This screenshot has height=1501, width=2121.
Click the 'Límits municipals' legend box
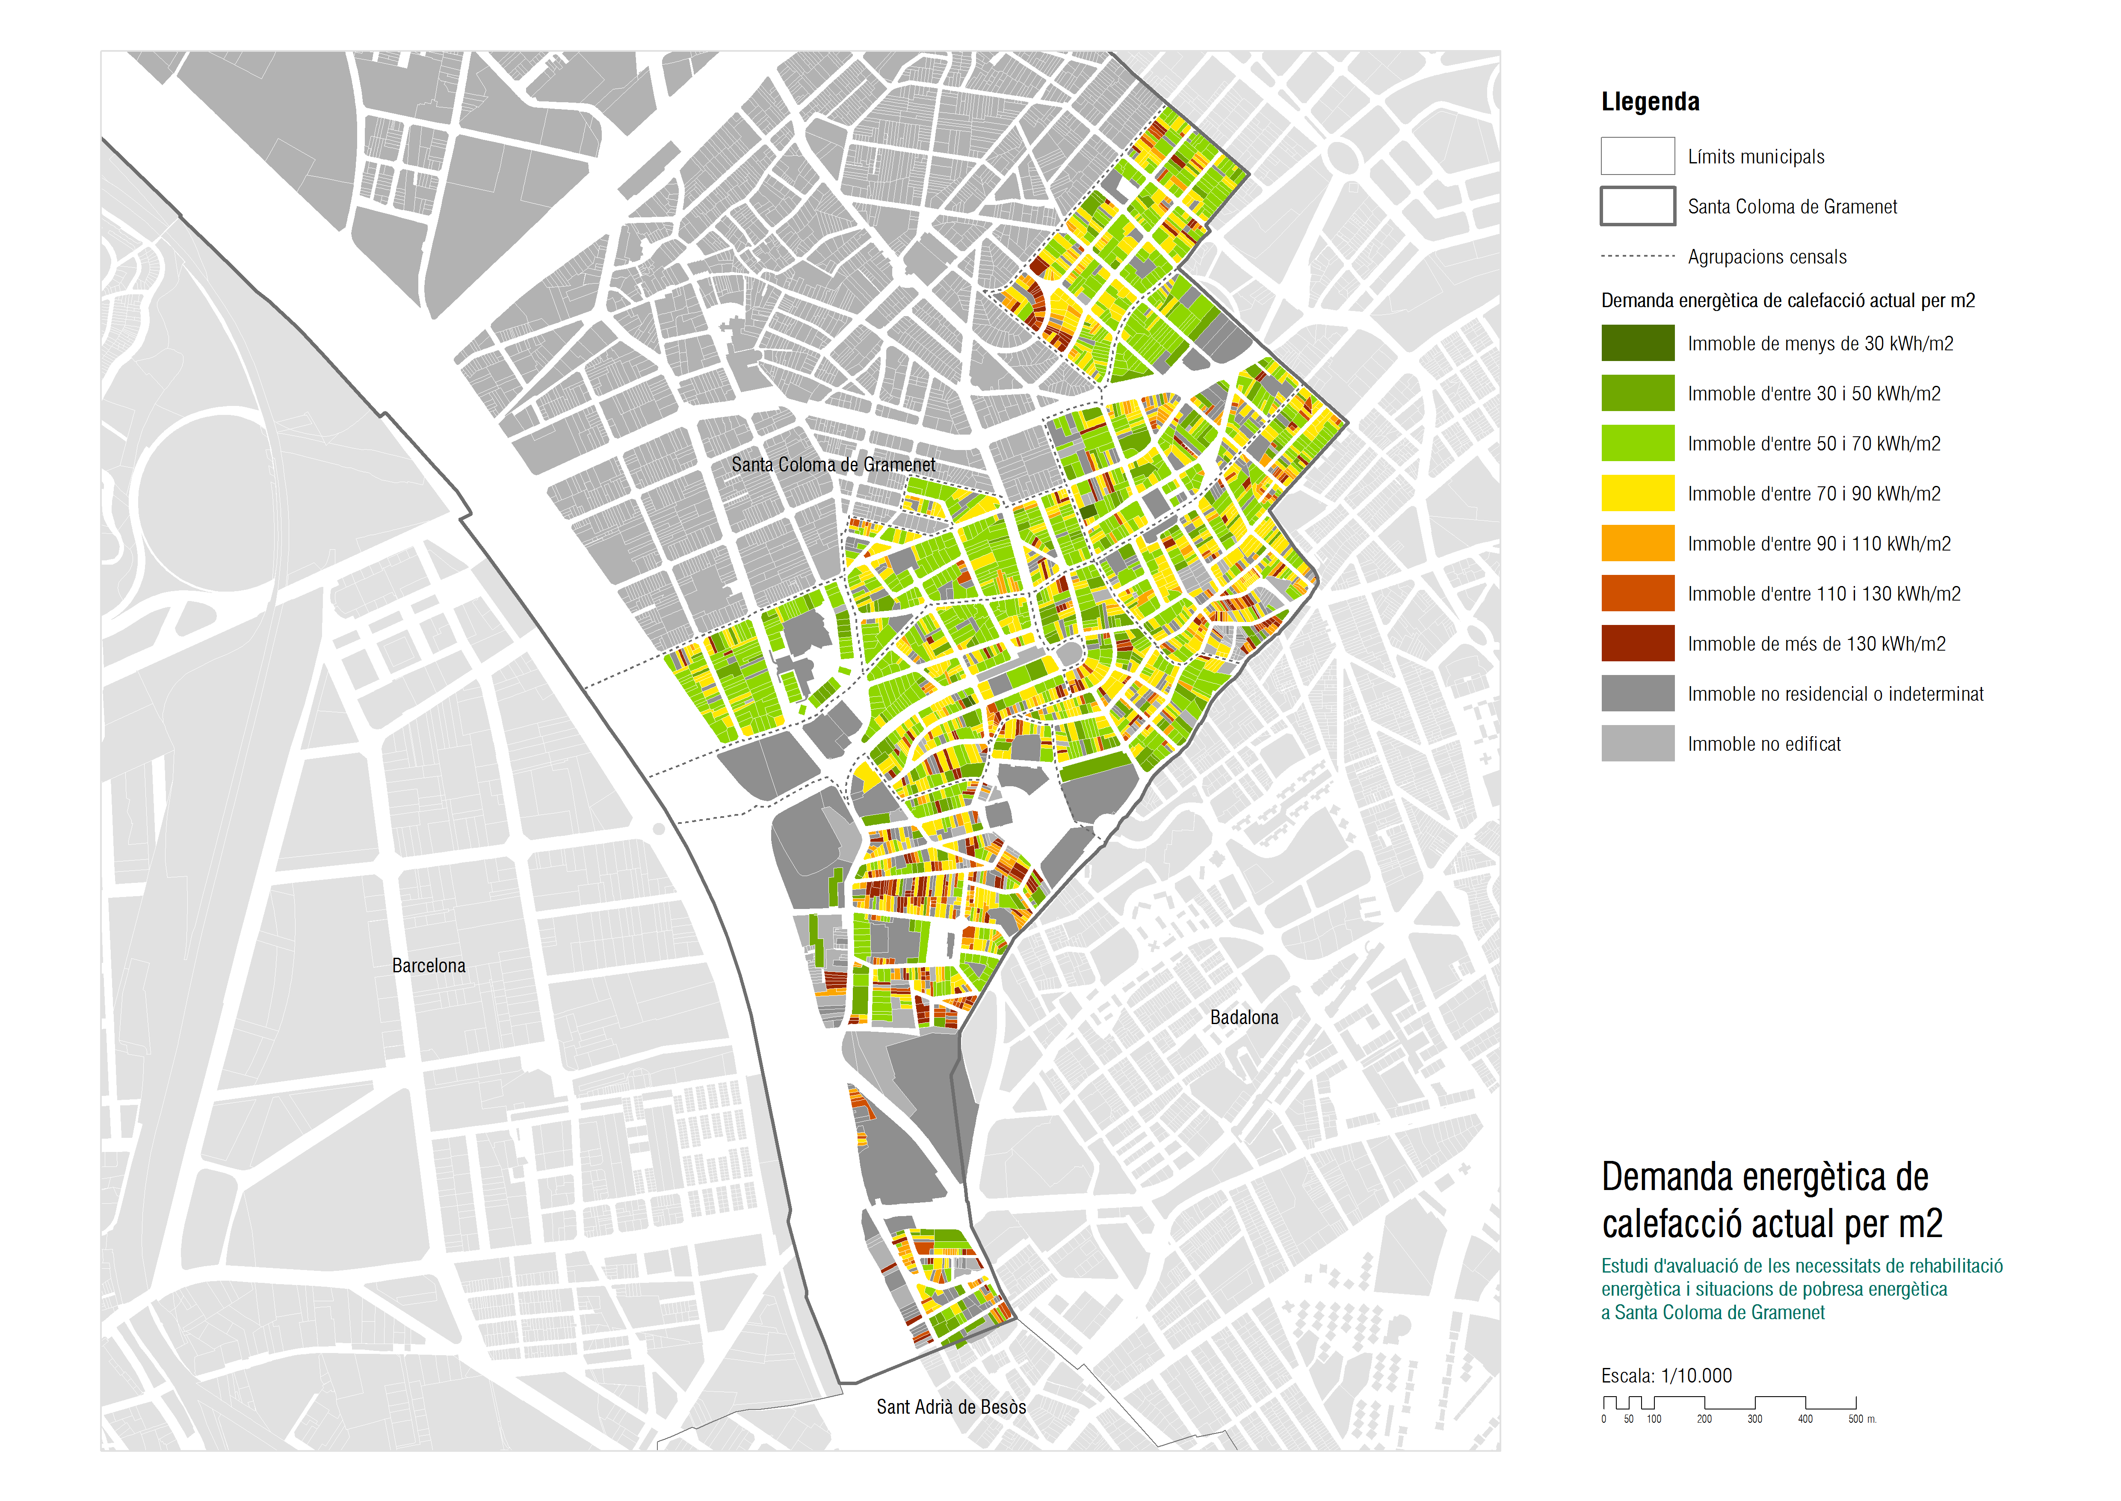(x=1637, y=155)
